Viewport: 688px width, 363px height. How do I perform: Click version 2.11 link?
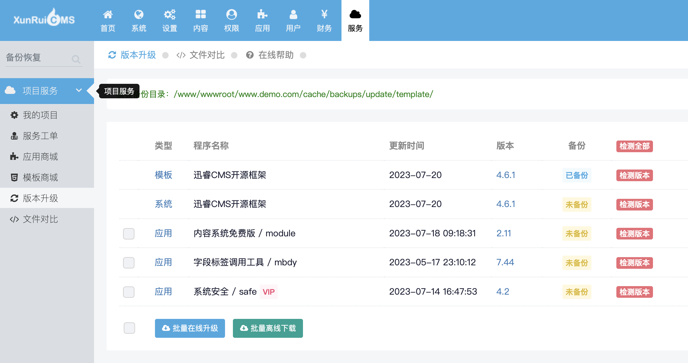point(504,233)
